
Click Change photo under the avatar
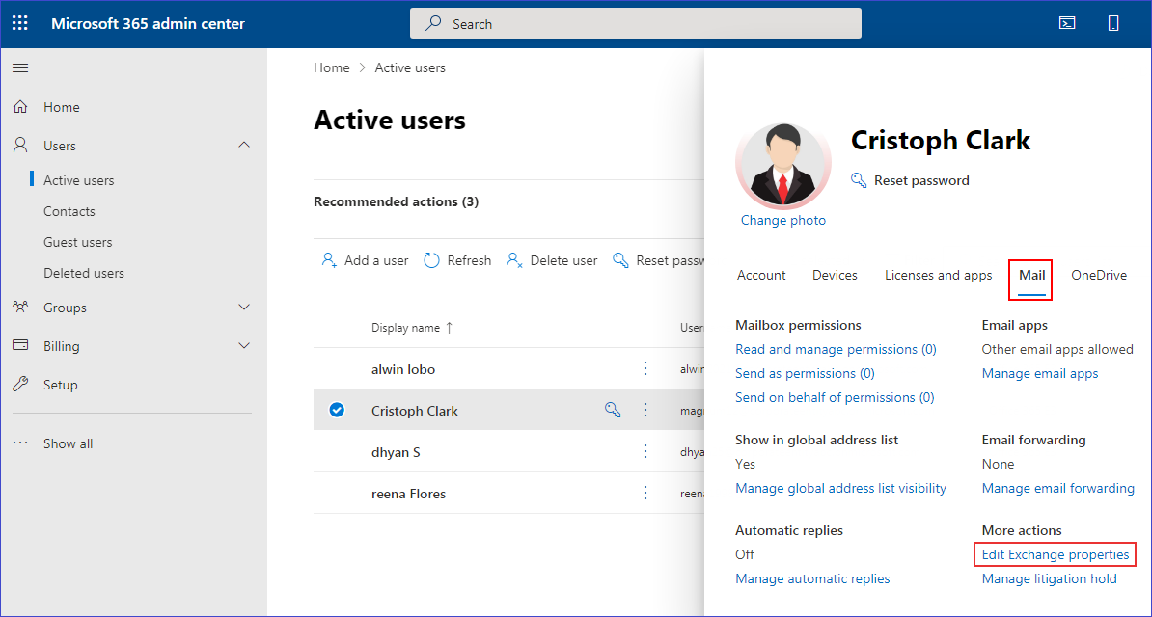pyautogui.click(x=782, y=220)
